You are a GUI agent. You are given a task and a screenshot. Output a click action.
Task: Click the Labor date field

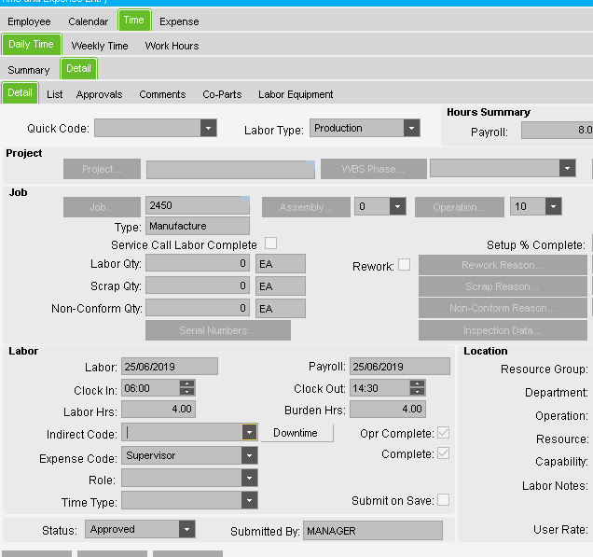(170, 367)
